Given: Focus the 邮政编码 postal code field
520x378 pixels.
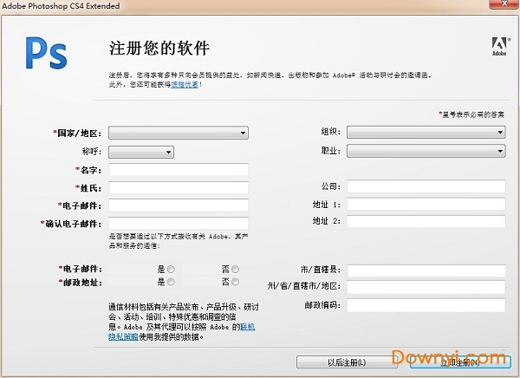Looking at the screenshot, I should pos(426,305).
